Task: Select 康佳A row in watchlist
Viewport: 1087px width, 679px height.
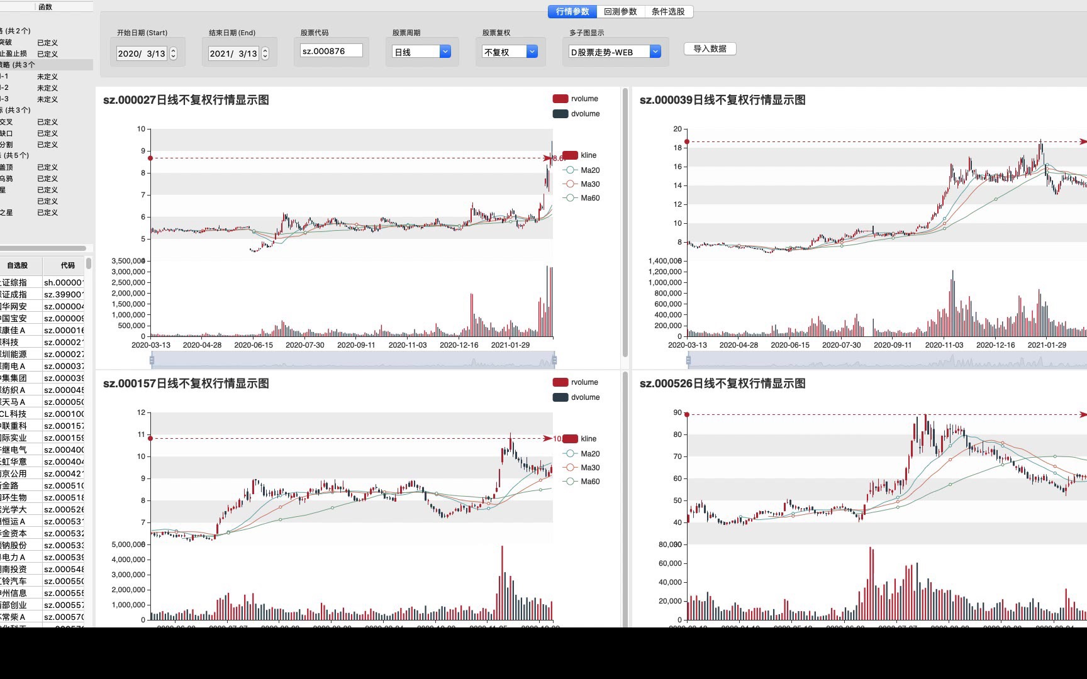Action: [x=42, y=330]
